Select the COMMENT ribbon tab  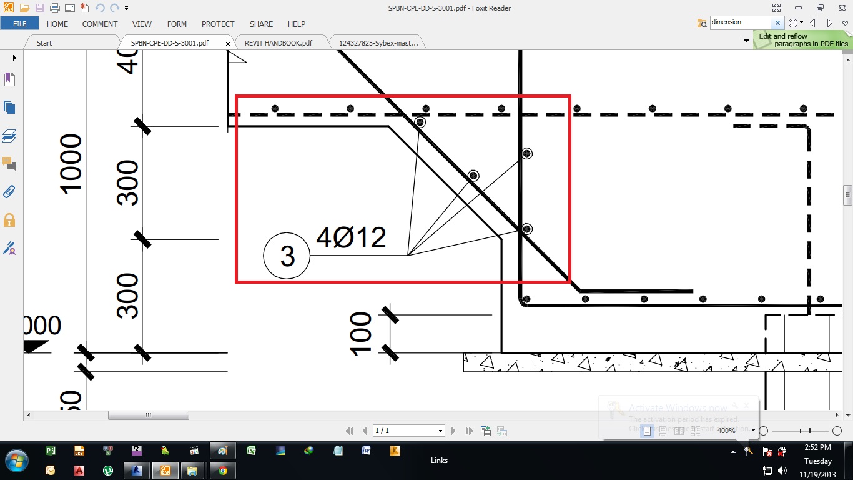pos(100,24)
